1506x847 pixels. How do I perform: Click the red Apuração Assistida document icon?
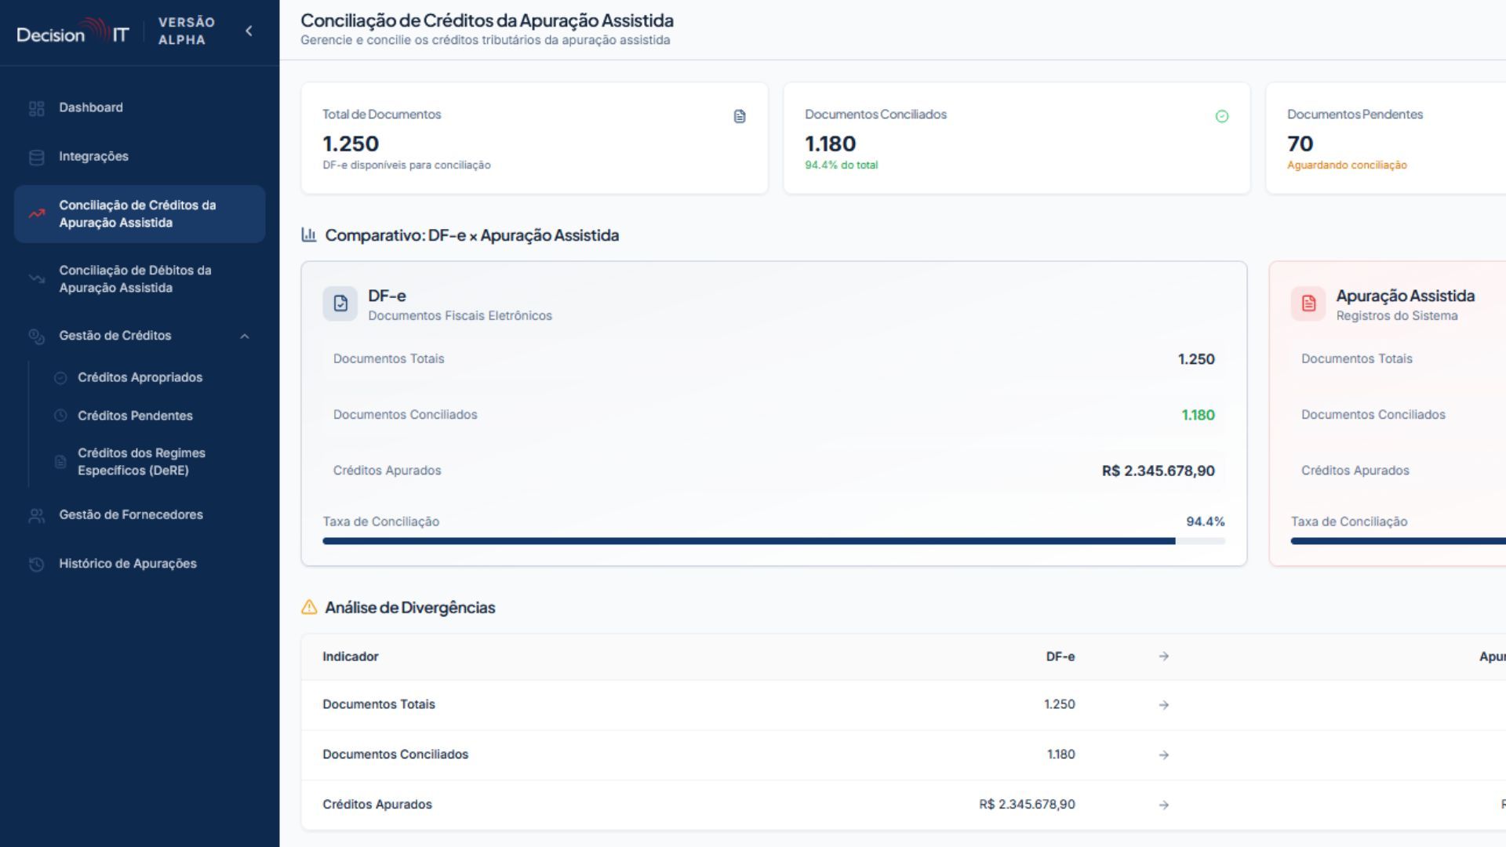point(1308,304)
